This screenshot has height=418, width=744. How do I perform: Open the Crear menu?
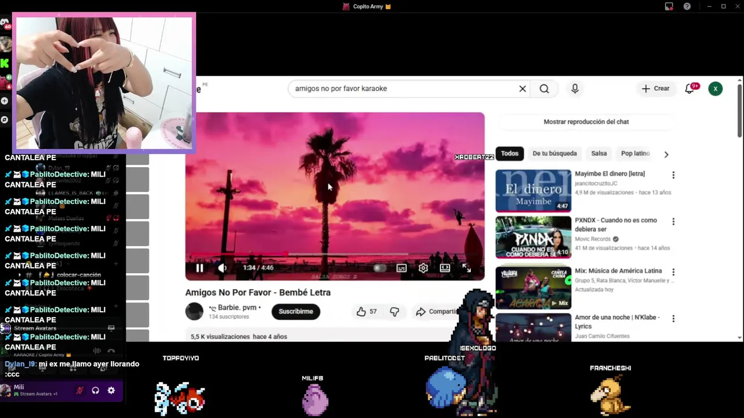point(656,89)
